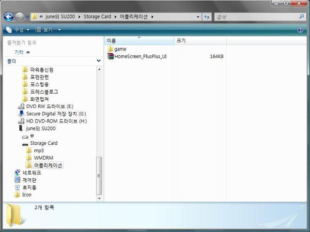
Task: Click the 보기 views button
Action: [44, 30]
